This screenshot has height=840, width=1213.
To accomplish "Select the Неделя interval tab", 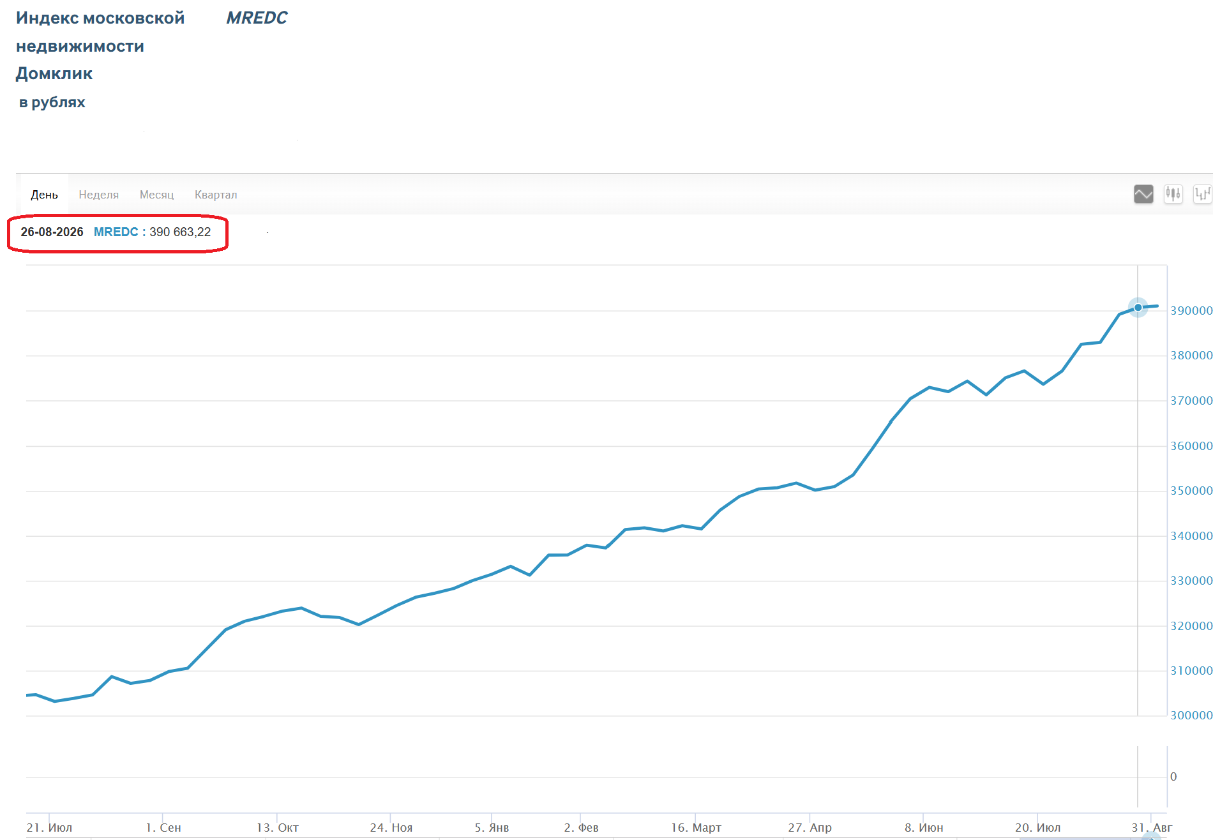I will 99,195.
